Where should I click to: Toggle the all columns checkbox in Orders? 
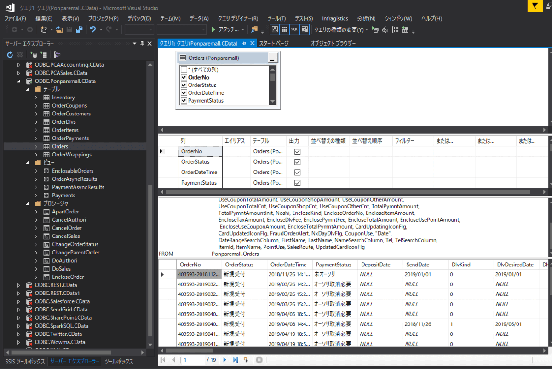click(x=184, y=69)
